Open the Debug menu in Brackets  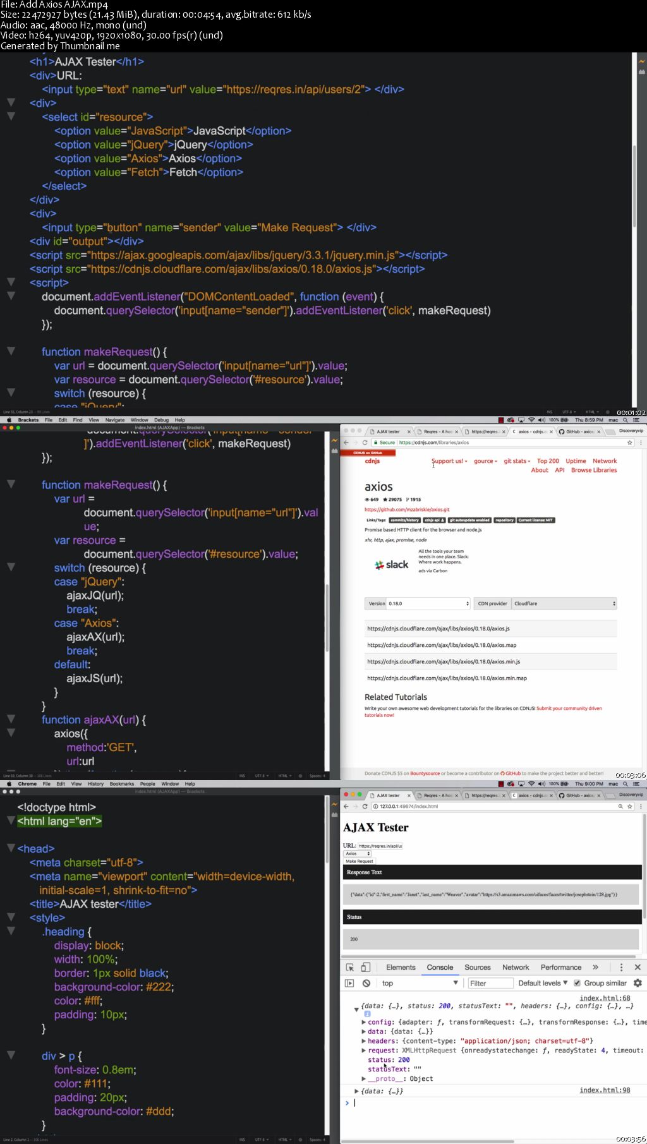coord(161,419)
